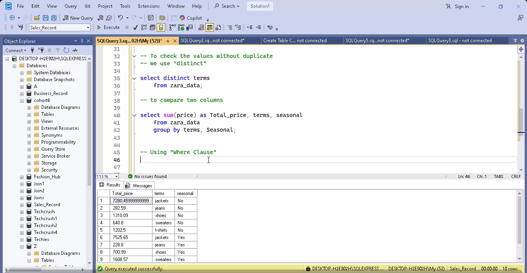This screenshot has height=273, width=527.
Task: Run the query with Execute
Action: (108, 27)
